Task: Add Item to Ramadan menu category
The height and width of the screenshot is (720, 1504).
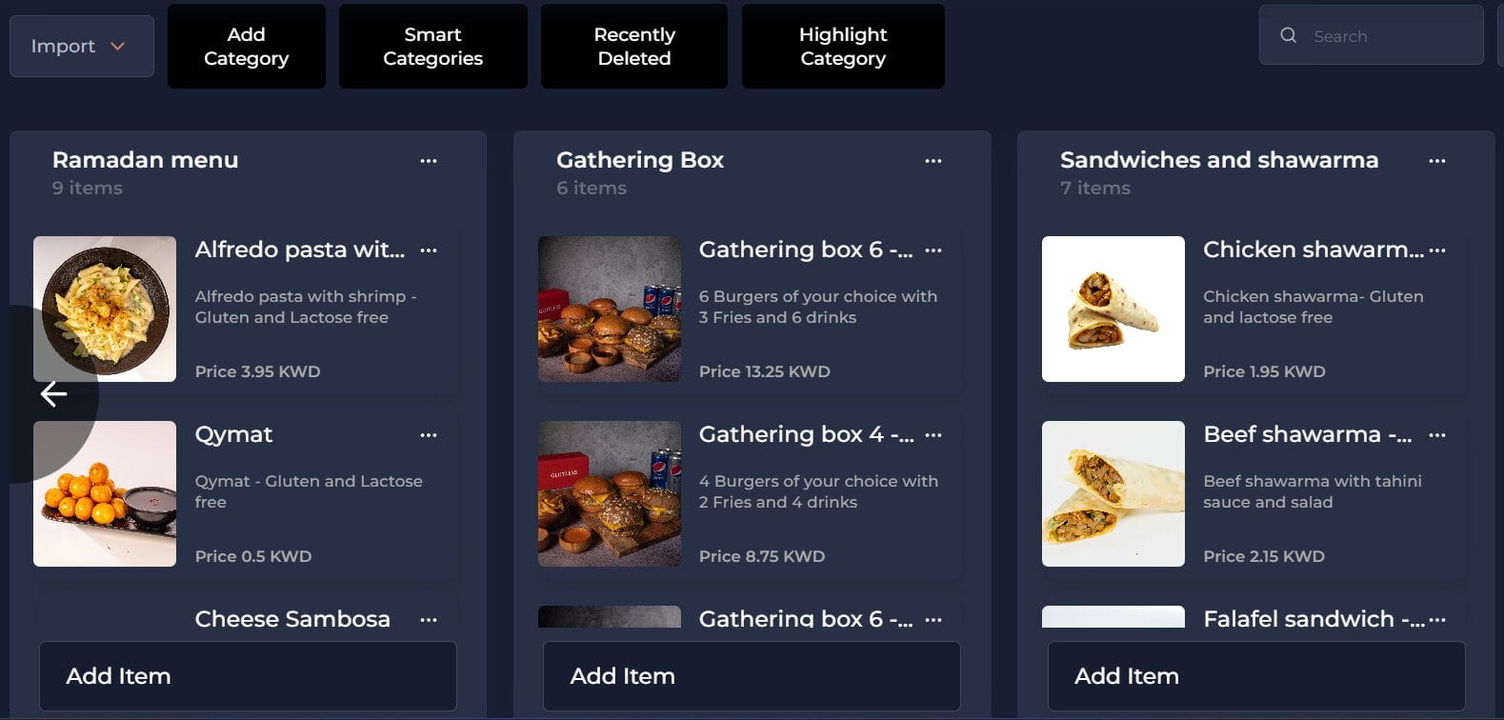Action: pyautogui.click(x=248, y=675)
